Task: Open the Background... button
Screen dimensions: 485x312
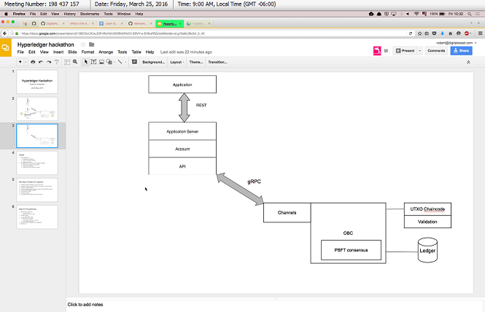Action: tap(153, 62)
